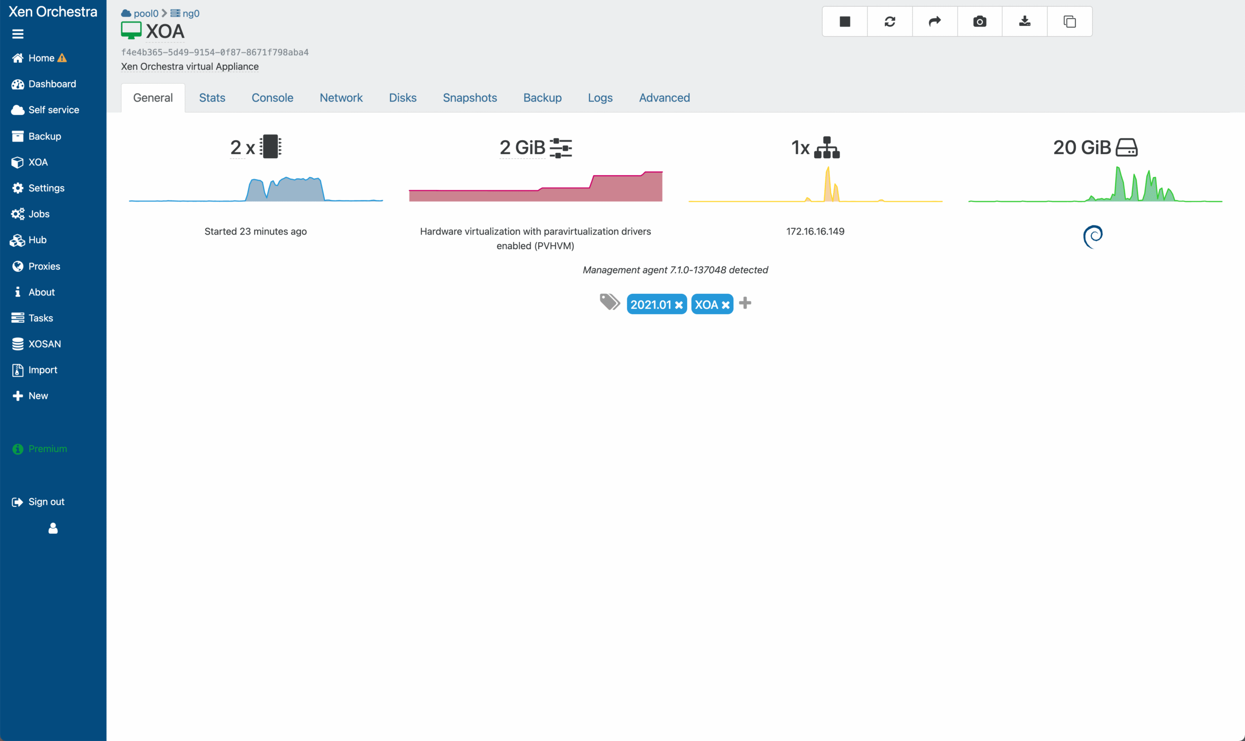
Task: Open the XOSAN sidebar menu item
Action: (x=44, y=344)
